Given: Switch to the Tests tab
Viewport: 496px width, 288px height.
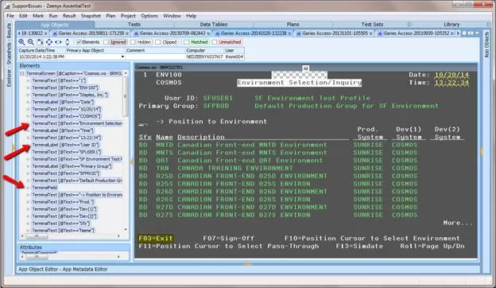Looking at the screenshot, I should (134, 25).
